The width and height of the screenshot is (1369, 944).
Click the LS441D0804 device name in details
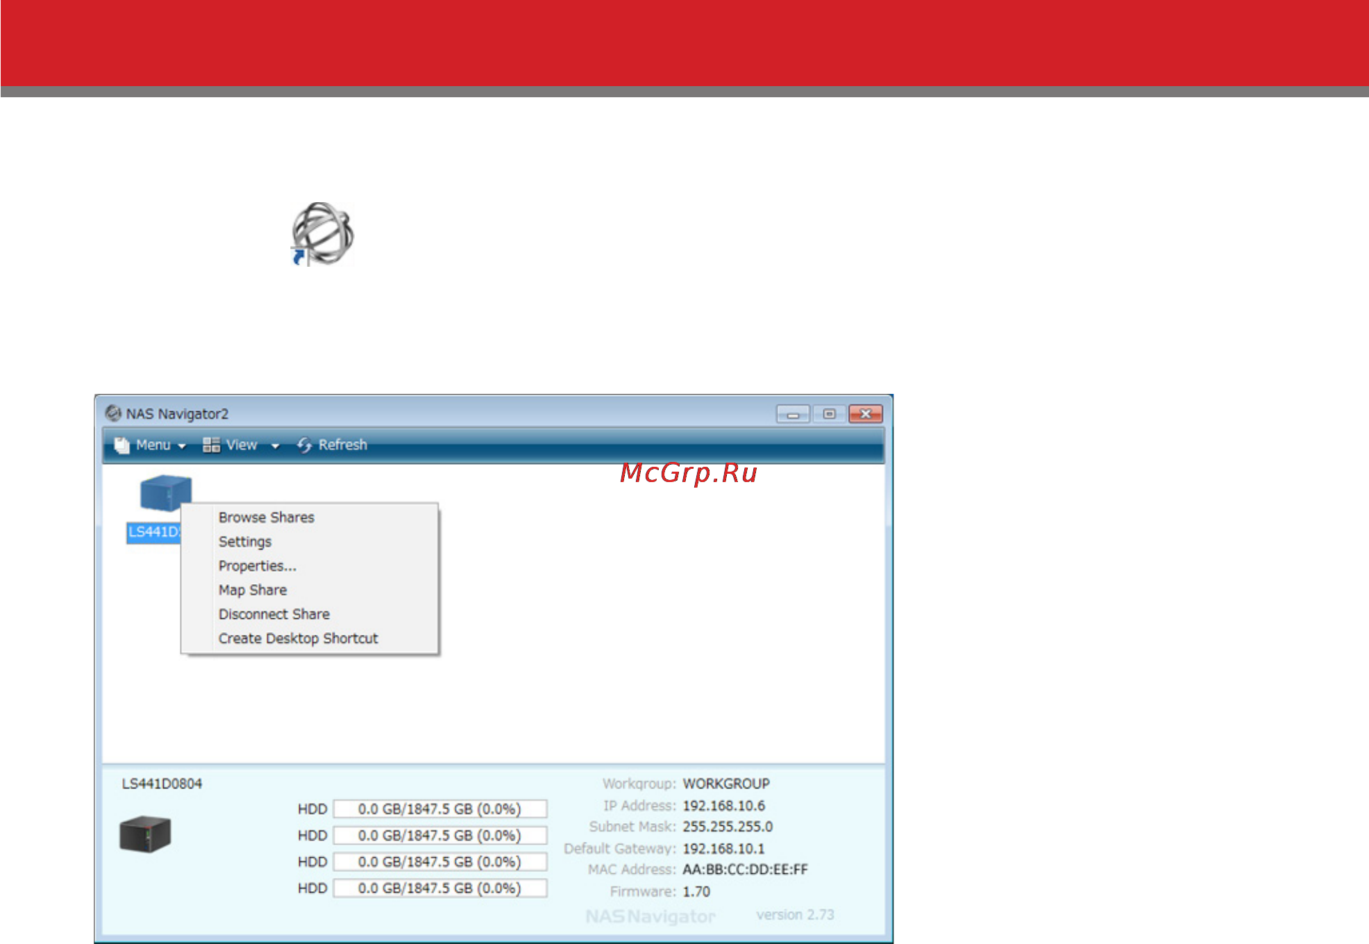pyautogui.click(x=162, y=784)
